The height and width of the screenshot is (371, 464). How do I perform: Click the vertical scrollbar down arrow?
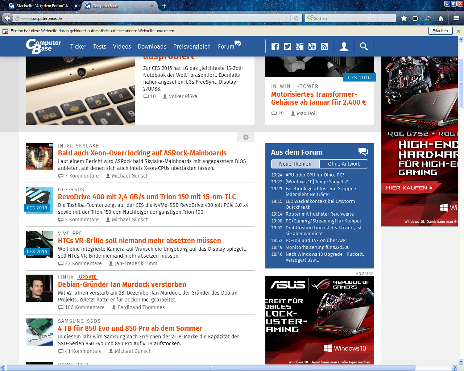click(x=461, y=361)
